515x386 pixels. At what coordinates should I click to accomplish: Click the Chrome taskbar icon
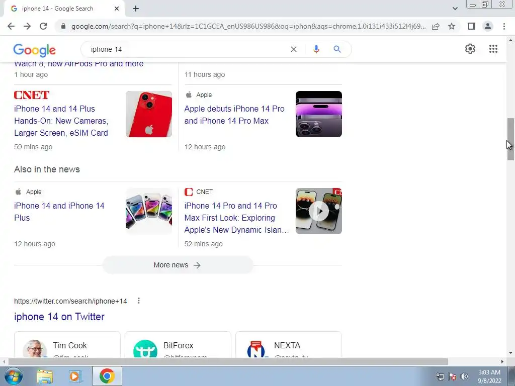tap(107, 376)
